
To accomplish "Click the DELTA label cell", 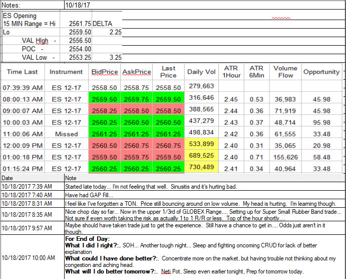I will 102,24.
